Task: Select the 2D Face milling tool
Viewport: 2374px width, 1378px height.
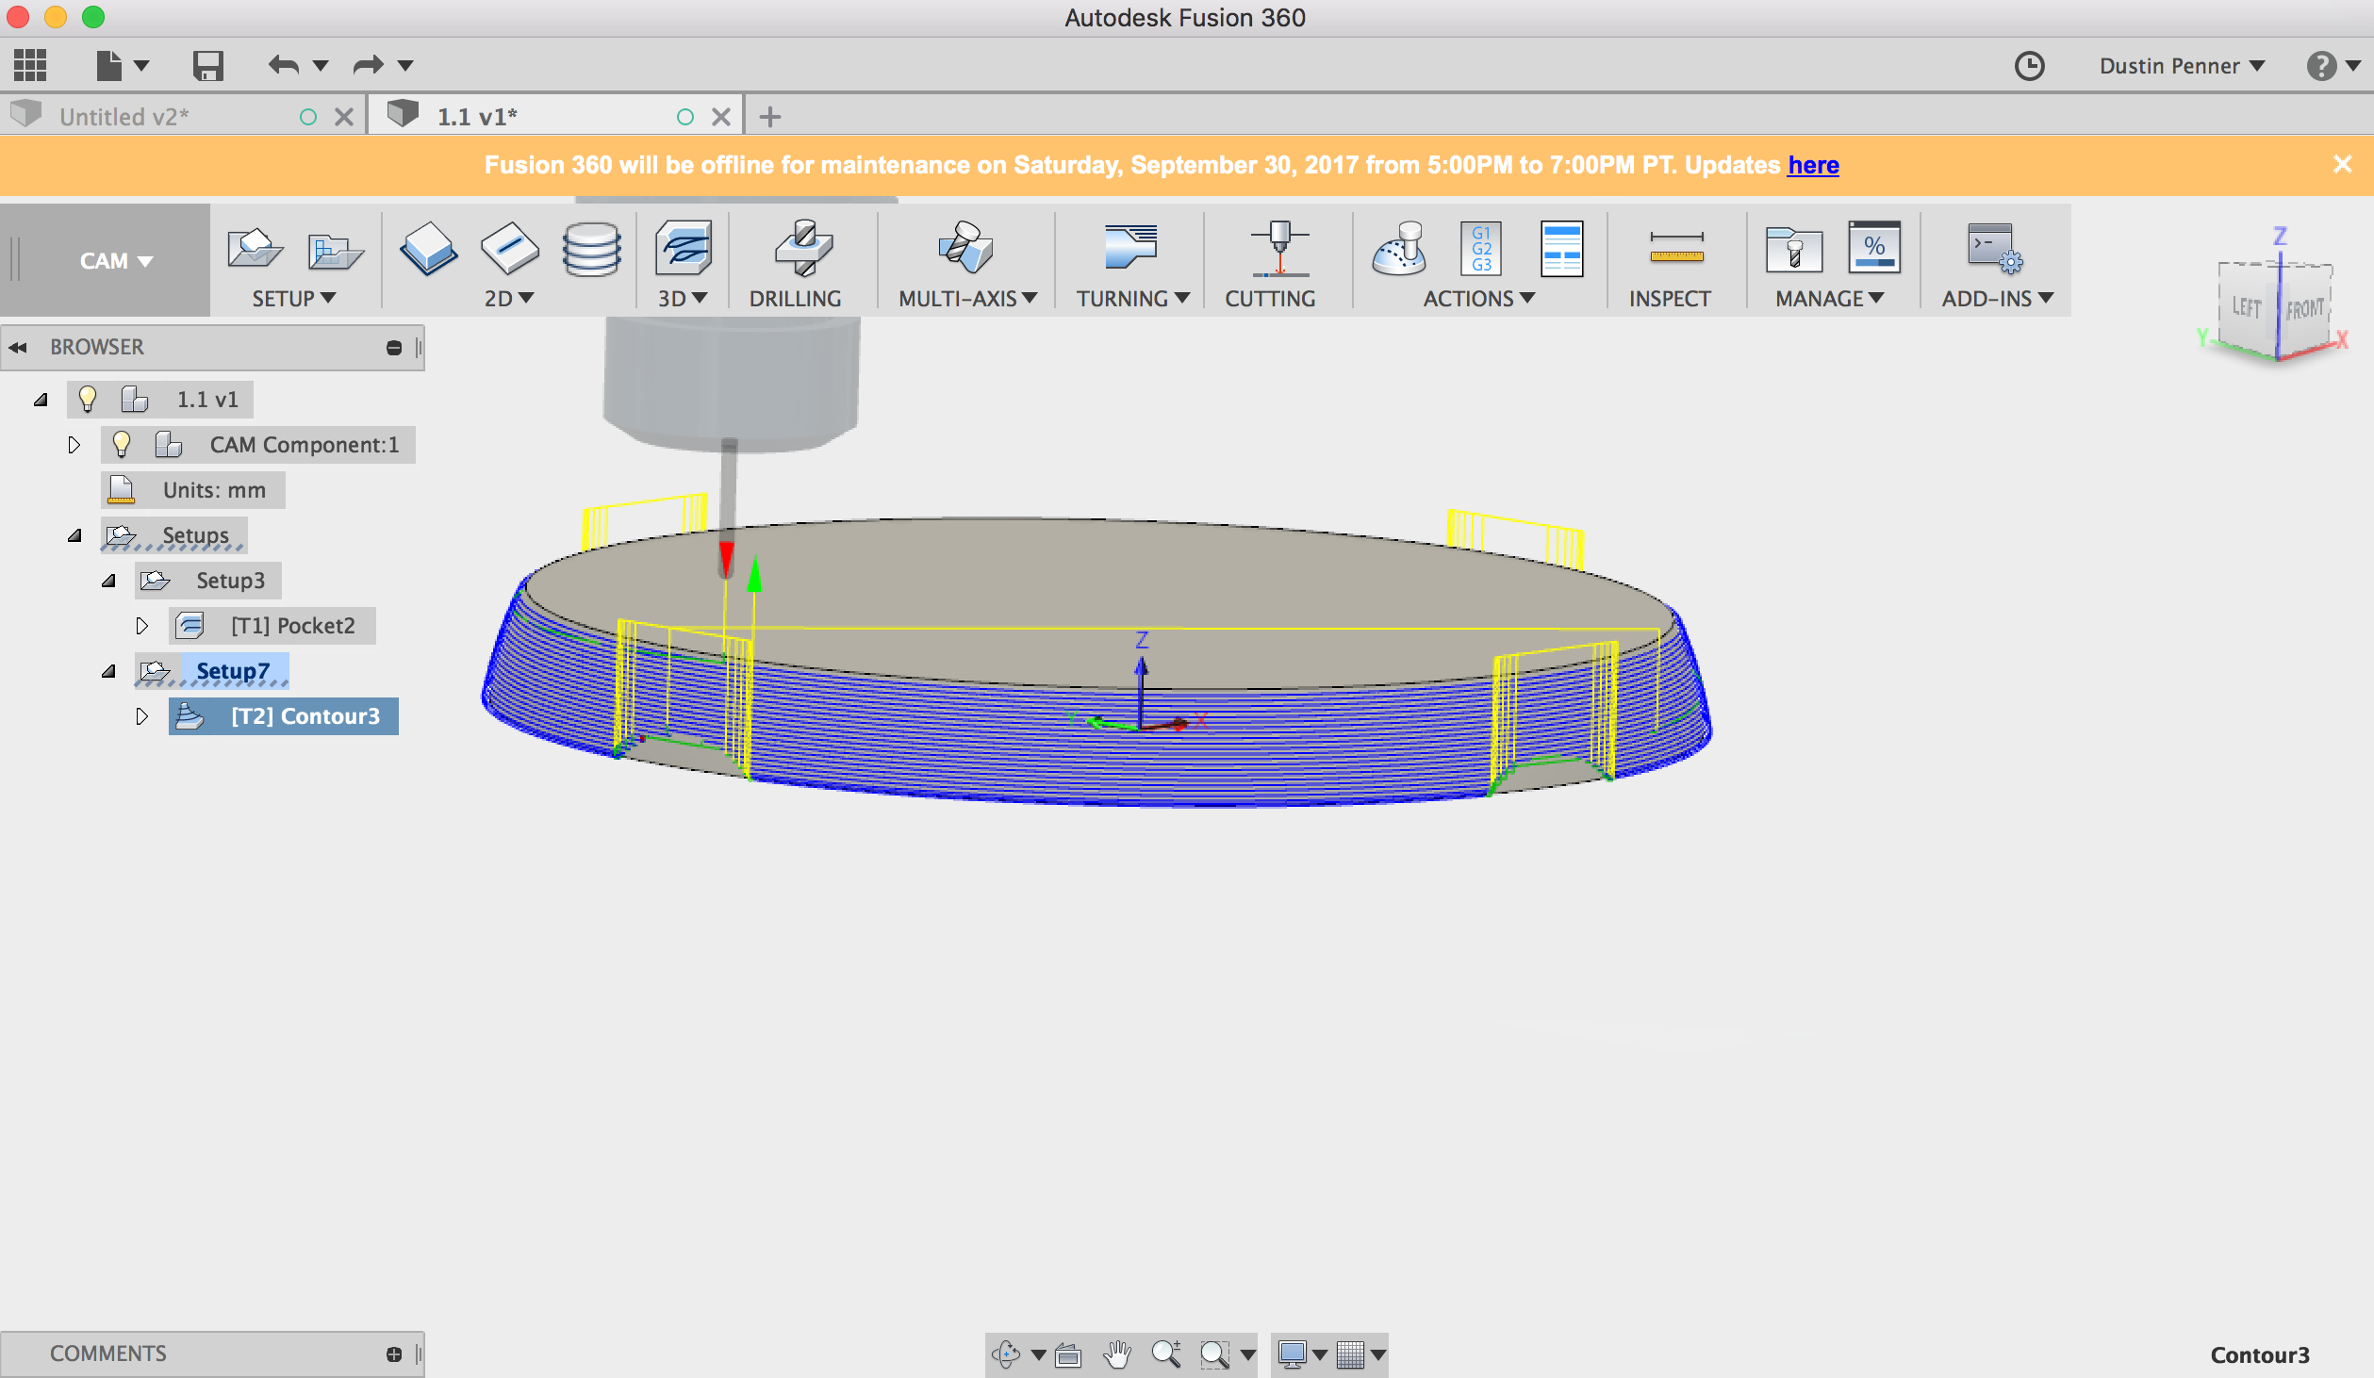Action: (x=428, y=248)
